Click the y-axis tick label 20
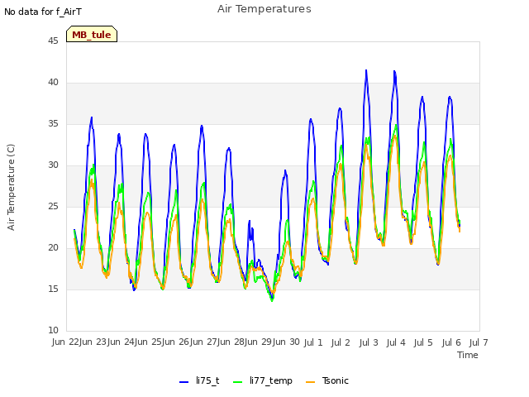The width and height of the screenshot is (529, 397). click(x=53, y=248)
